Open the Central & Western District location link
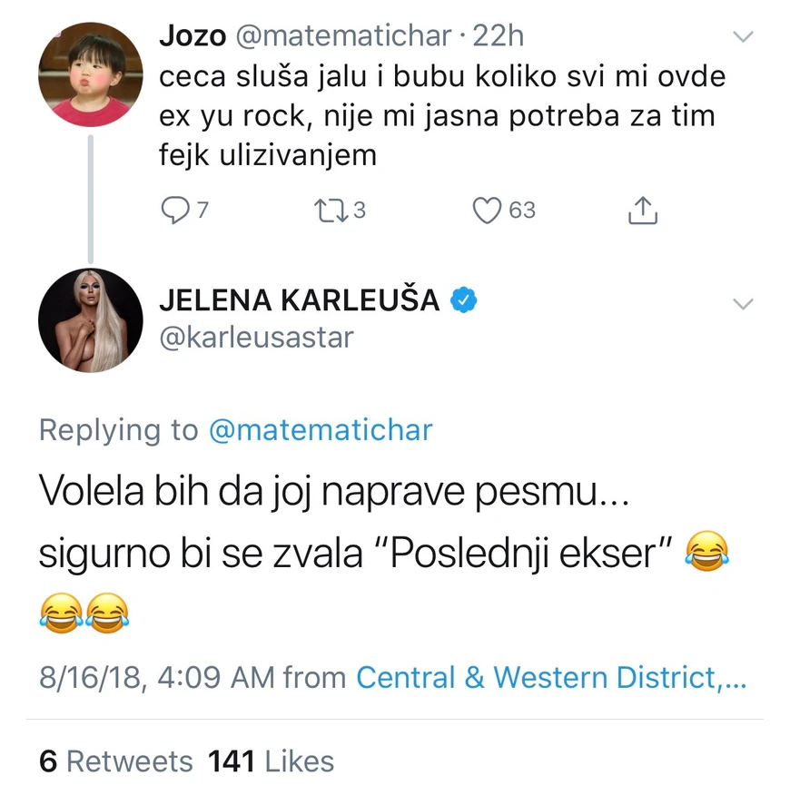 [x=550, y=677]
